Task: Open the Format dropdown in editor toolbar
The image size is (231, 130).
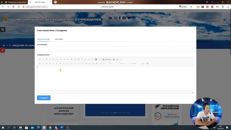Action: (124, 64)
